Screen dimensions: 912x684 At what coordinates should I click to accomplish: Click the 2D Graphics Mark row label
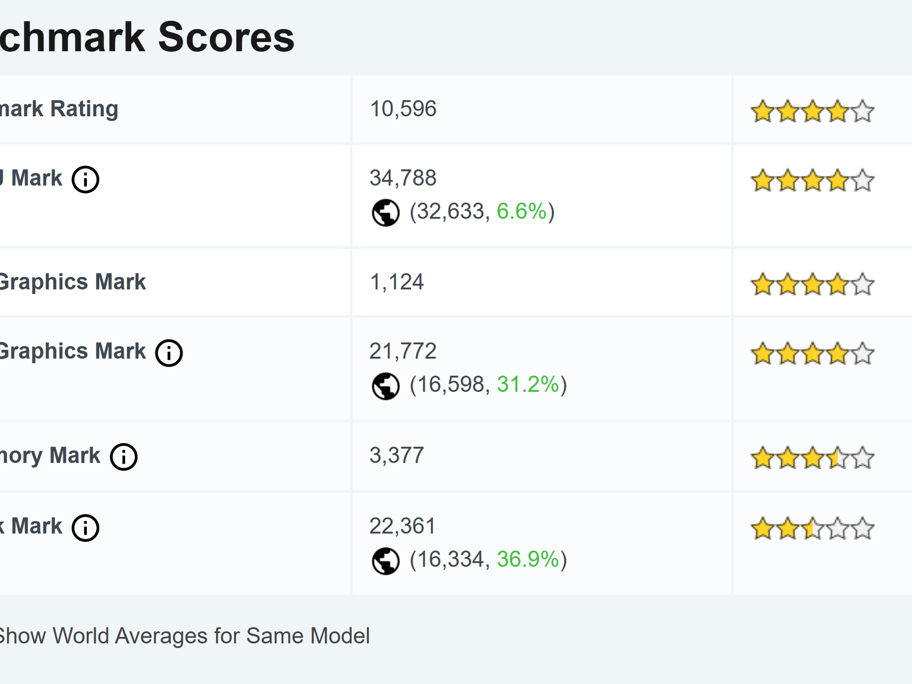tap(73, 282)
